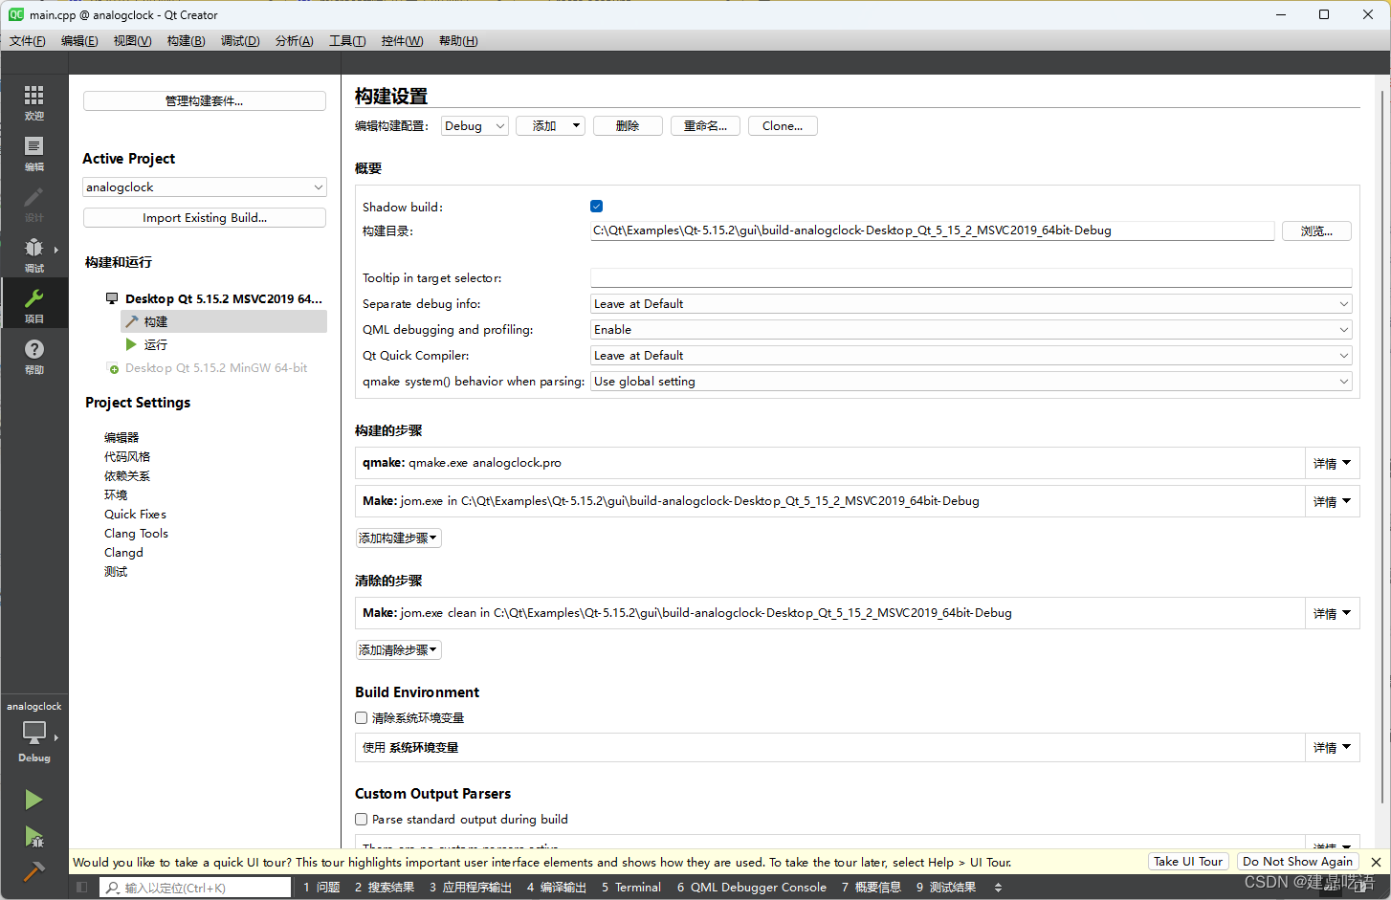Click the Clone... button

[783, 126]
